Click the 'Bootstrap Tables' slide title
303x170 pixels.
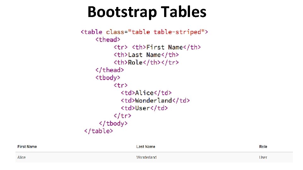(147, 12)
